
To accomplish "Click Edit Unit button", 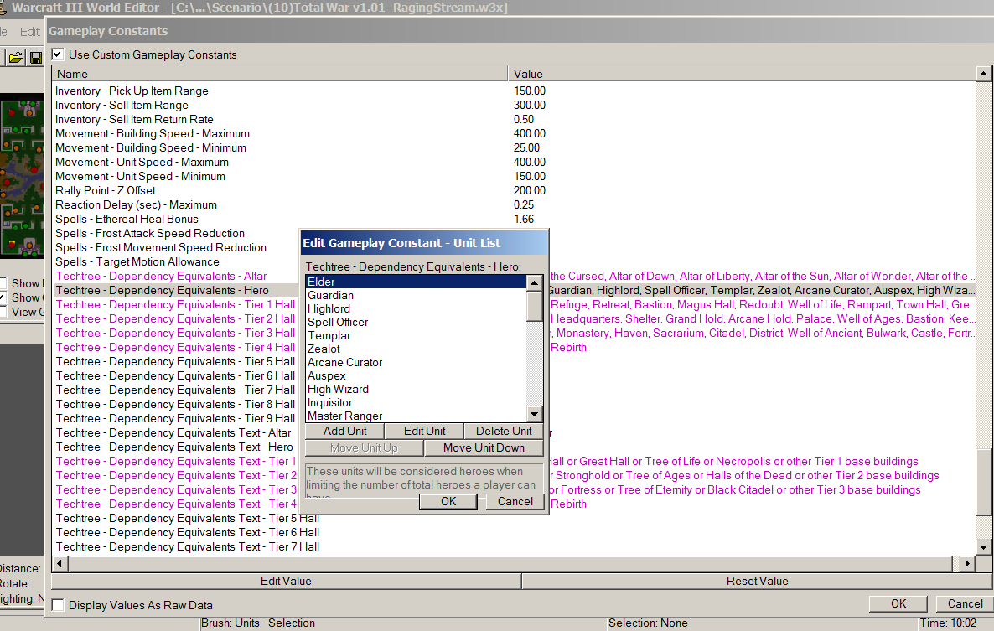I will [424, 431].
